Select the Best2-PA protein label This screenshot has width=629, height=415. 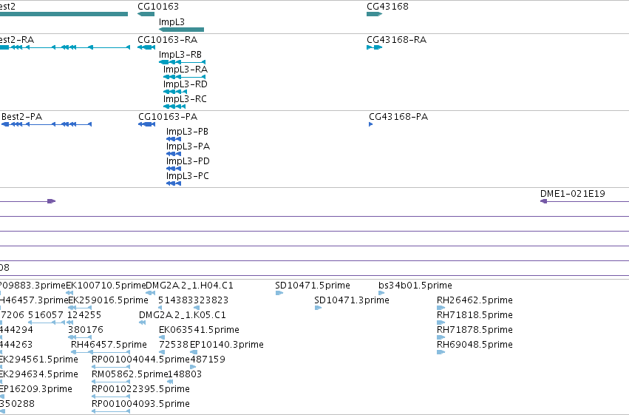coord(21,117)
